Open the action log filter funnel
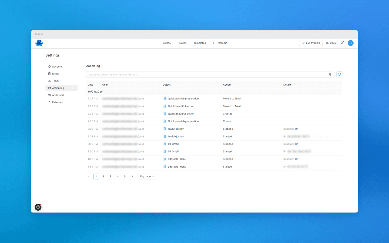The height and width of the screenshot is (243, 389). [x=330, y=75]
